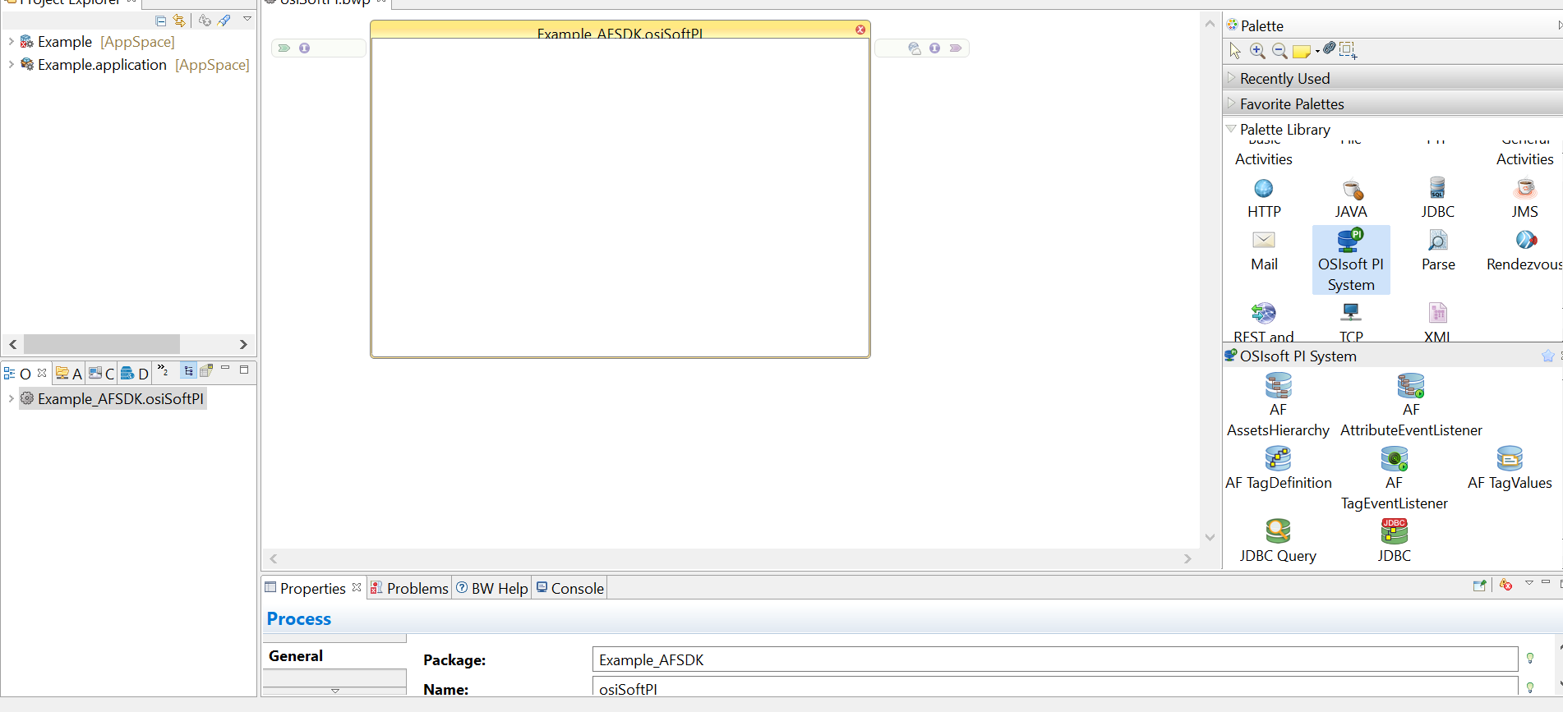Image resolution: width=1563 pixels, height=712 pixels.
Task: Switch to the Problems tab
Action: [x=409, y=588]
